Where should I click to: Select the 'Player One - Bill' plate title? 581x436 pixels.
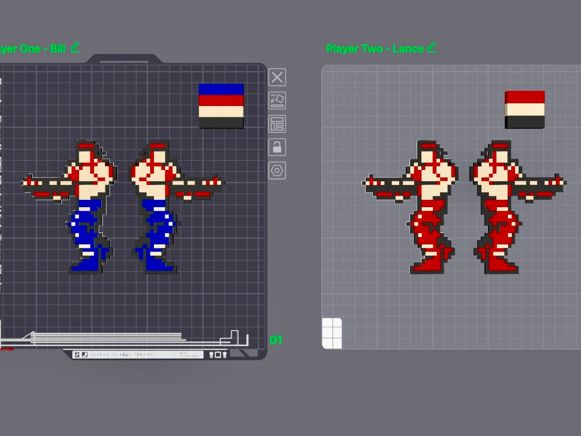click(x=33, y=49)
